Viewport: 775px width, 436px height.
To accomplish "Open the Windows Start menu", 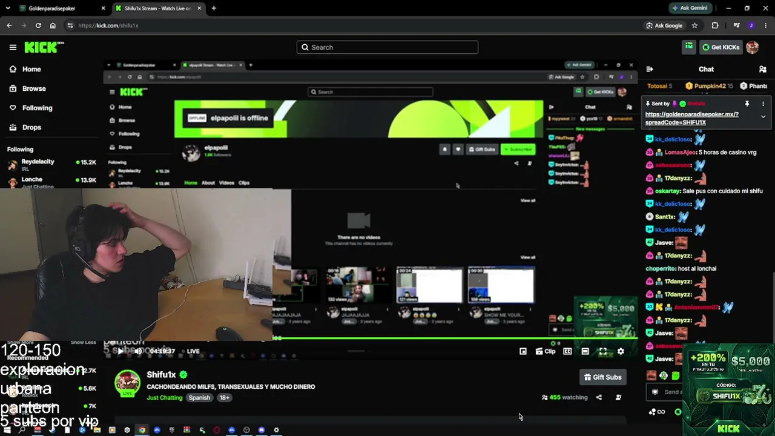I will [7, 430].
